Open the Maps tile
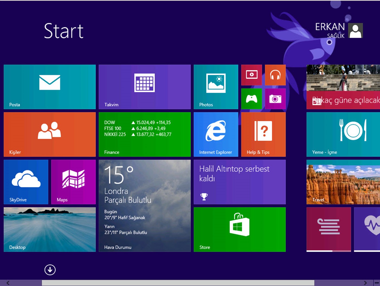The width and height of the screenshot is (380, 286). click(x=73, y=182)
